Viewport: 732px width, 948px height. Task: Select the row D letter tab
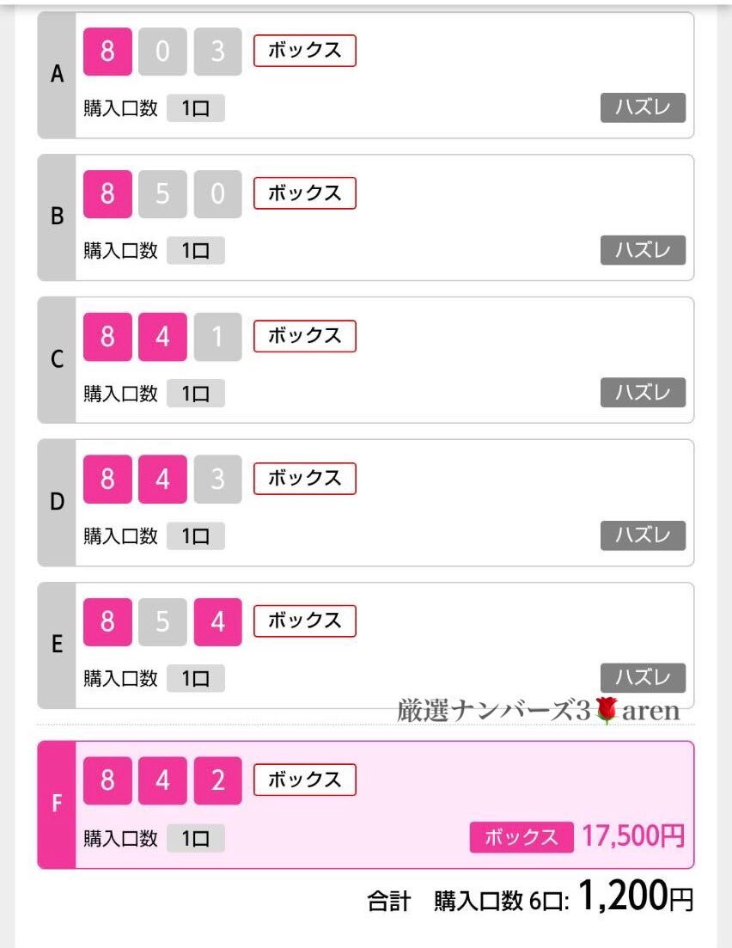pos(57,503)
